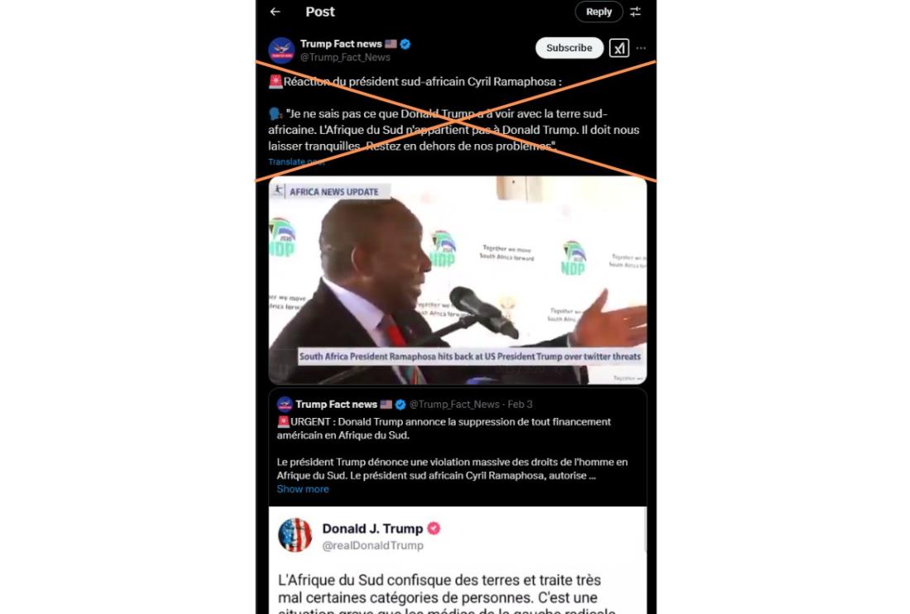
Task: Open the quoted post text about URGENT announcement
Action: 444,429
